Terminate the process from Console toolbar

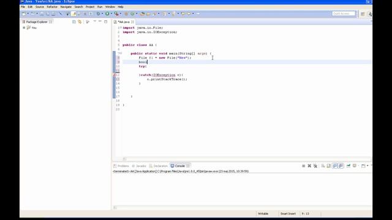[304, 166]
